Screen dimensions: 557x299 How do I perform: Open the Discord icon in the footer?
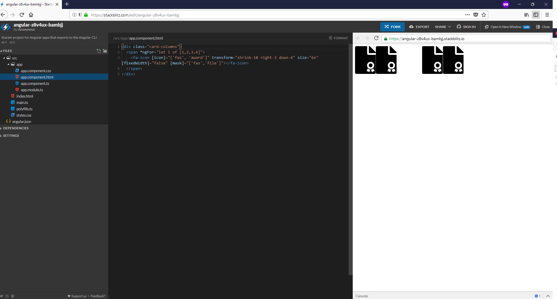pyautogui.click(x=13, y=296)
